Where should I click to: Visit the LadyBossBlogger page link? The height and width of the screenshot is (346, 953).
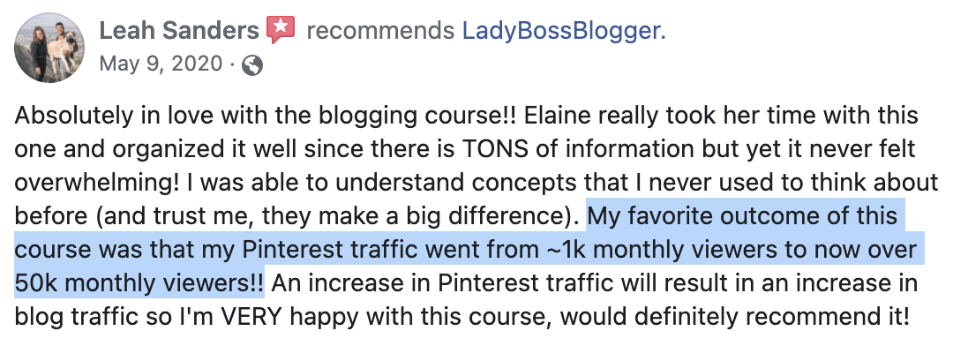point(561,30)
